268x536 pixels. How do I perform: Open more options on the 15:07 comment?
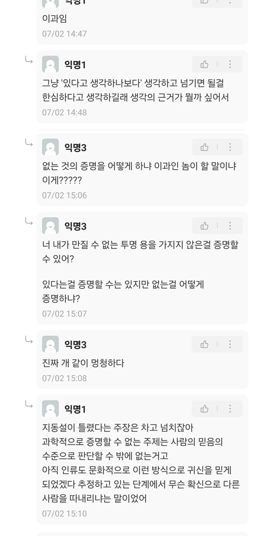point(230,226)
